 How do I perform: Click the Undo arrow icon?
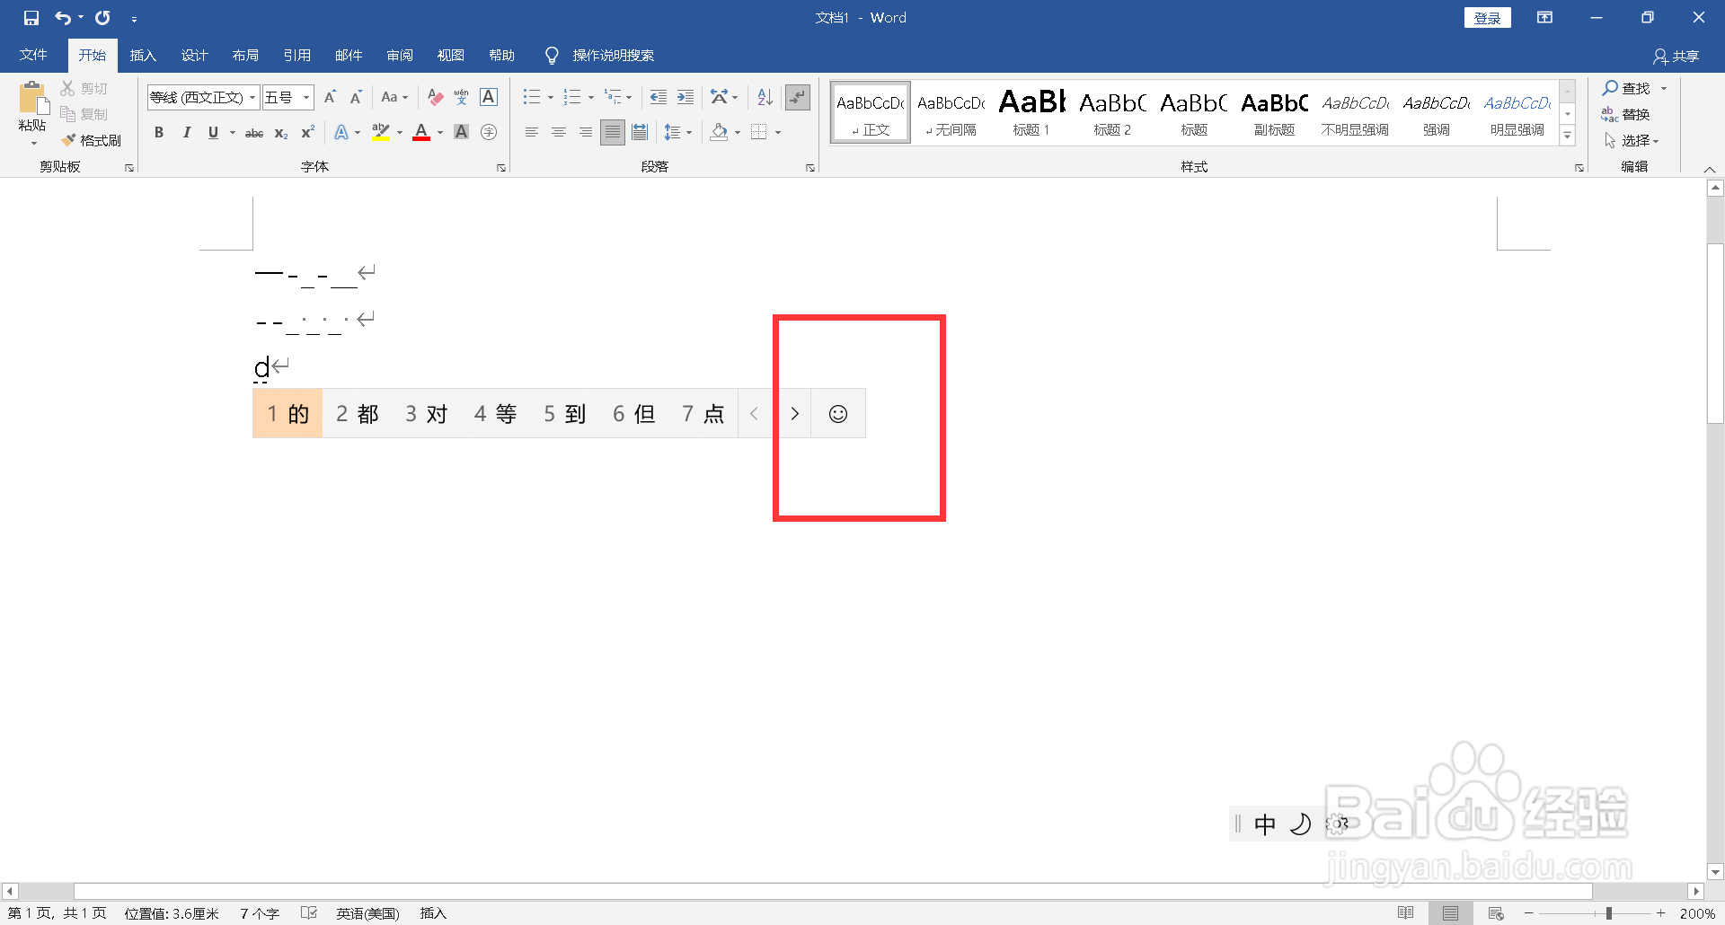[x=63, y=18]
